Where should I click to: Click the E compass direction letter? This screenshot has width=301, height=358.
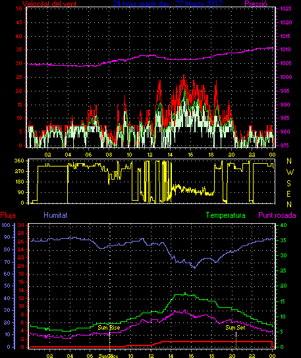[x=289, y=194]
